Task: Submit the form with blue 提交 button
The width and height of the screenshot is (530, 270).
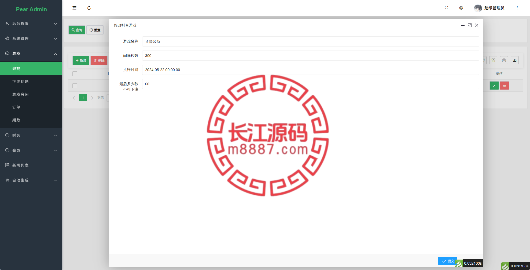Action: pyautogui.click(x=447, y=261)
